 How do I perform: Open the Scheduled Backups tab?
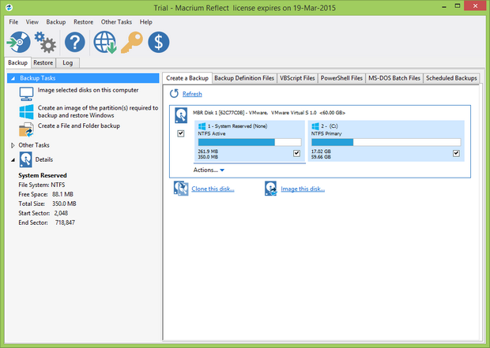(x=451, y=78)
